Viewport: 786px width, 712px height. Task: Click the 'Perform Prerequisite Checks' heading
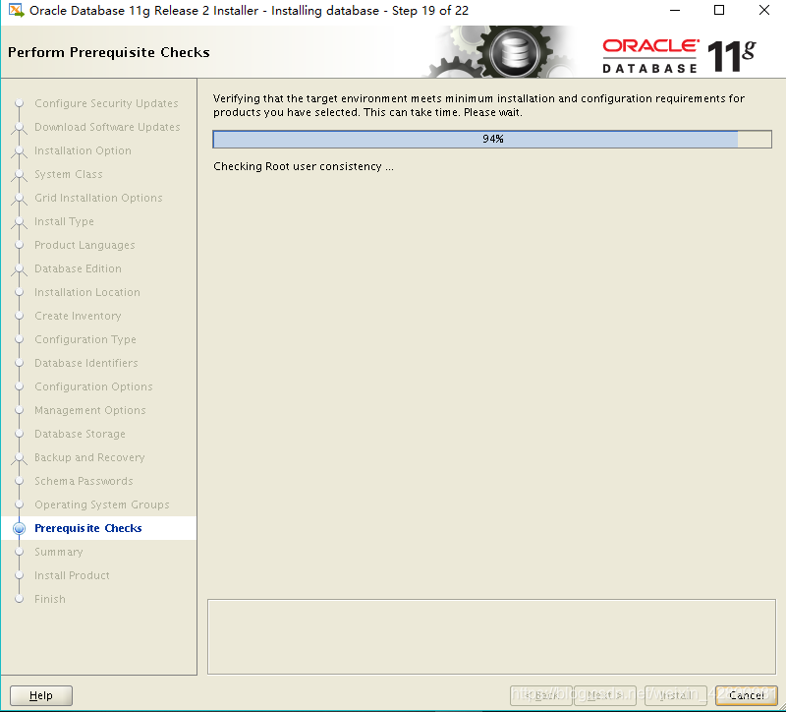pos(109,52)
